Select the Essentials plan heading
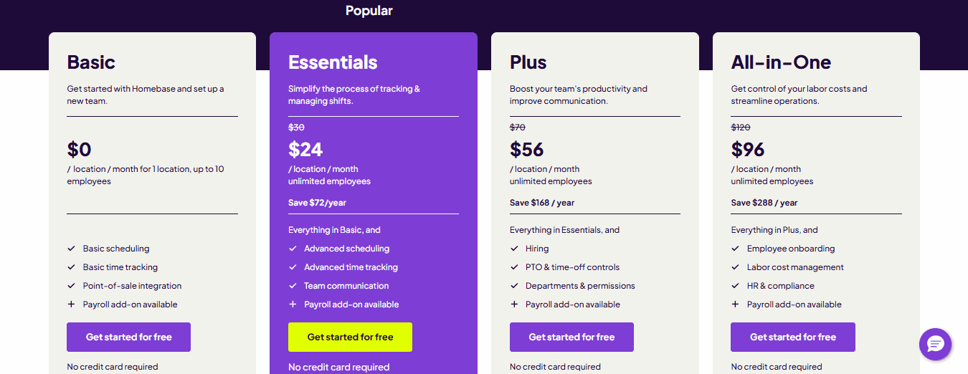968x374 pixels. coord(333,62)
